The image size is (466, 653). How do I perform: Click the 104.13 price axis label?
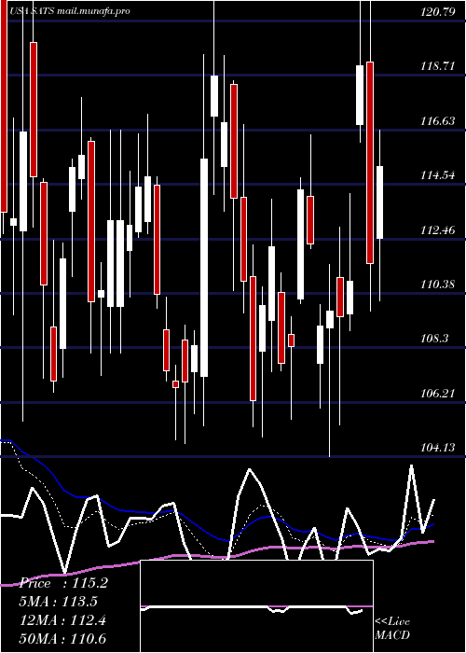438,448
